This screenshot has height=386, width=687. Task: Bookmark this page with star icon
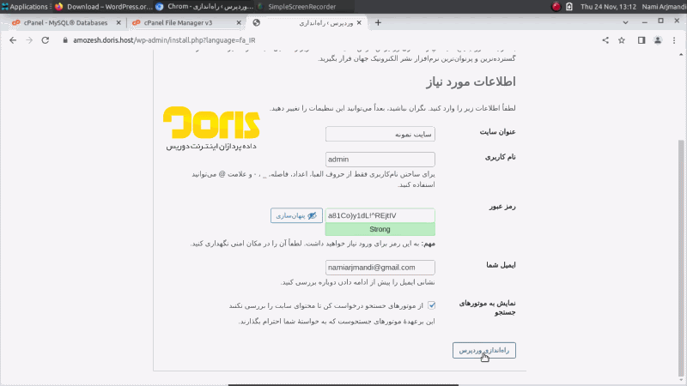[622, 40]
